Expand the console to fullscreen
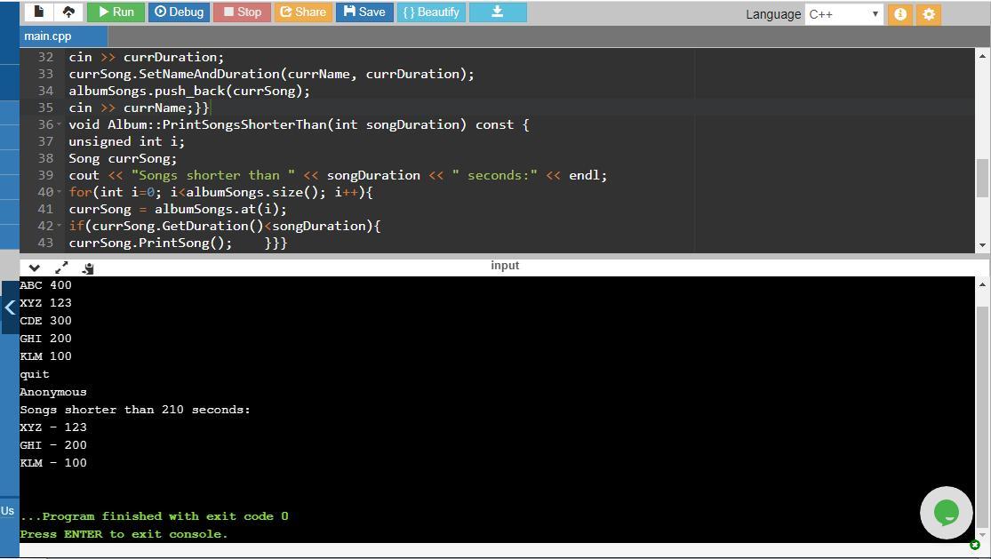 pyautogui.click(x=61, y=268)
